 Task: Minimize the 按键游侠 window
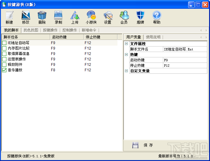point(191,5)
